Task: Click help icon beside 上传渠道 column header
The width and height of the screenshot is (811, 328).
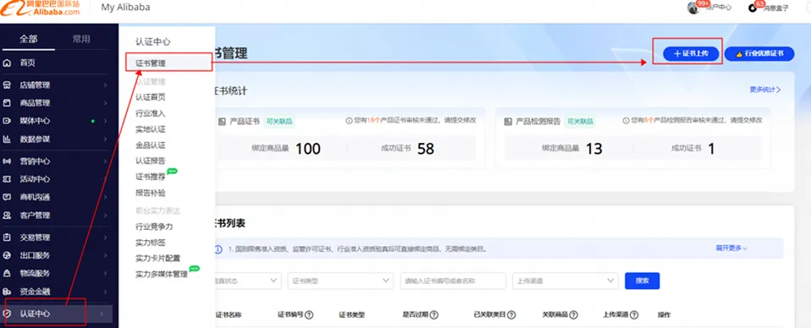Action: [x=634, y=314]
